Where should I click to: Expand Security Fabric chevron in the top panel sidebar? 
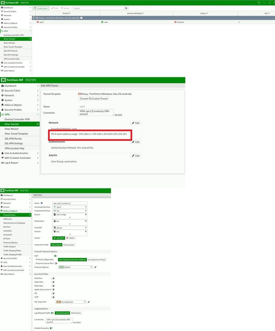click(x=30, y=11)
